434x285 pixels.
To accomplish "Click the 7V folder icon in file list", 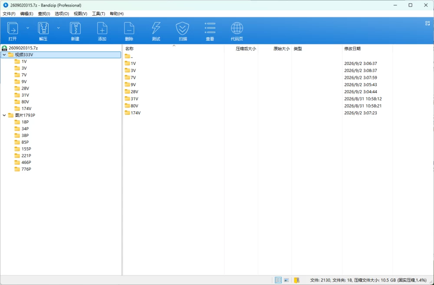I will coord(127,78).
